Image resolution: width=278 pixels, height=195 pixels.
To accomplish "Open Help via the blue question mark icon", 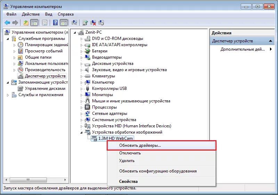I will tap(56, 23).
